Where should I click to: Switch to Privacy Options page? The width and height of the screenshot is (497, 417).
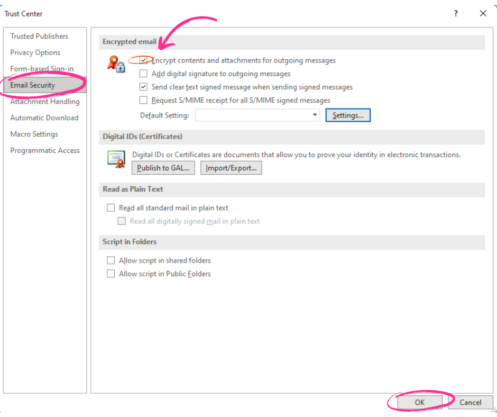pos(35,52)
